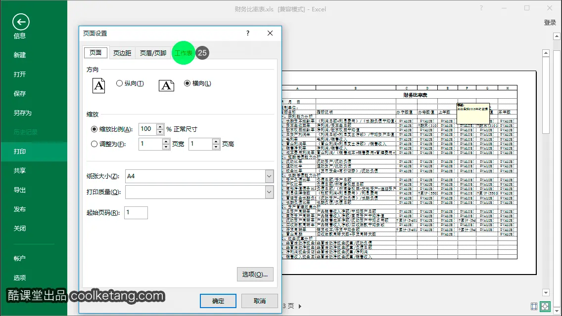Image resolution: width=562 pixels, height=316 pixels.
Task: Confirm with the 确定 button
Action: 218,301
